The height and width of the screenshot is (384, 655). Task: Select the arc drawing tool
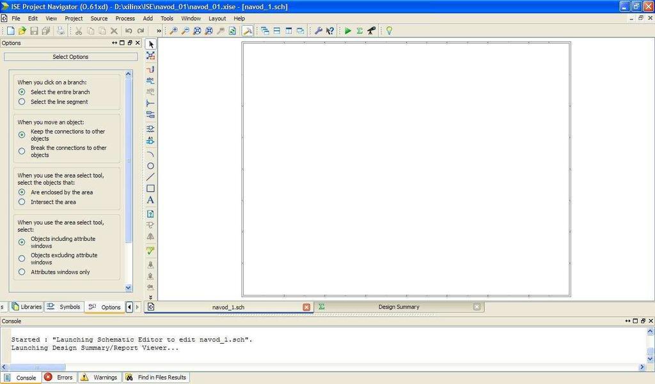click(x=150, y=155)
